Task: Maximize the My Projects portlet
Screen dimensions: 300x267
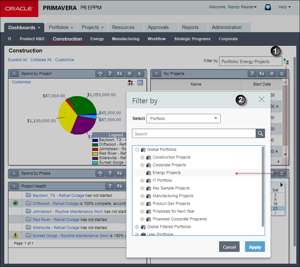Action: pos(272,74)
